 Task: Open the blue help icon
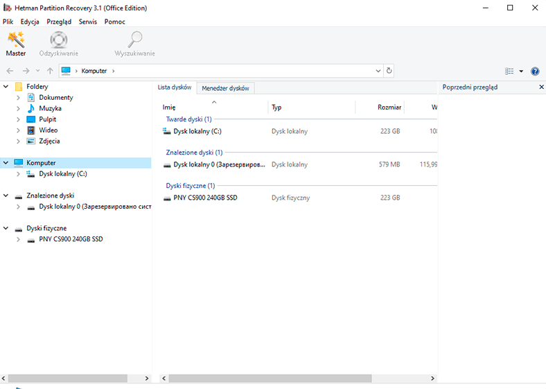click(x=535, y=71)
